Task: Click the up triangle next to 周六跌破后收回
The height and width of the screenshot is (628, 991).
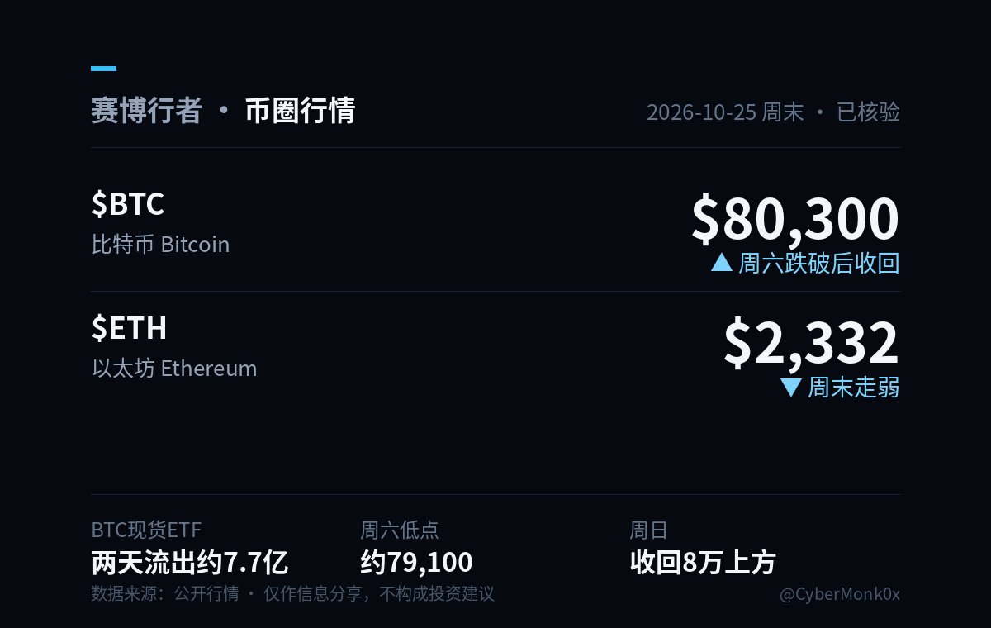Action: tap(722, 263)
